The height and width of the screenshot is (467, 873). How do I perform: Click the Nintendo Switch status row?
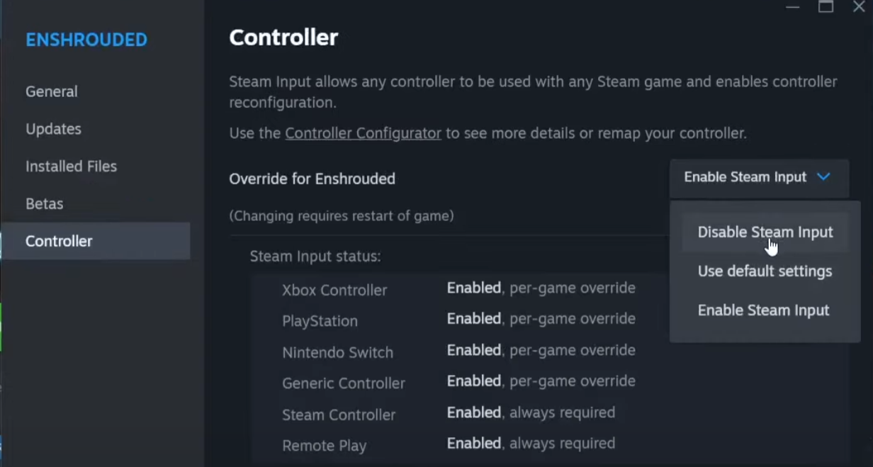(x=458, y=351)
